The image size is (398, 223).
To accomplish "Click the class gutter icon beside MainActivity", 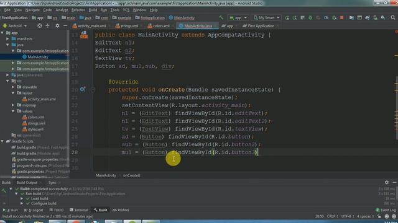I will [x=84, y=35].
